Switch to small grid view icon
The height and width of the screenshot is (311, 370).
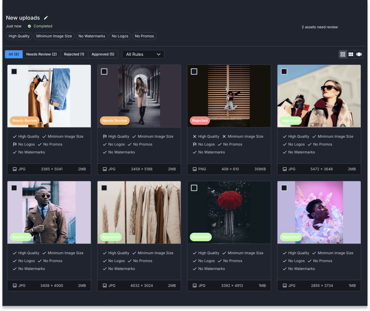[x=351, y=54]
